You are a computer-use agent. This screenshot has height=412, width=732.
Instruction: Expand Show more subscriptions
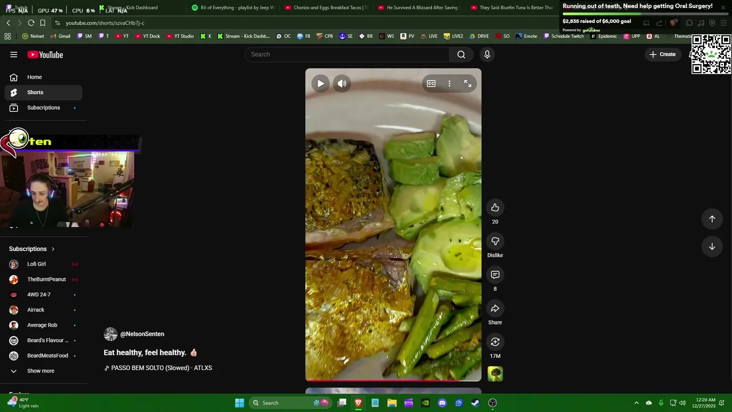tap(43, 371)
